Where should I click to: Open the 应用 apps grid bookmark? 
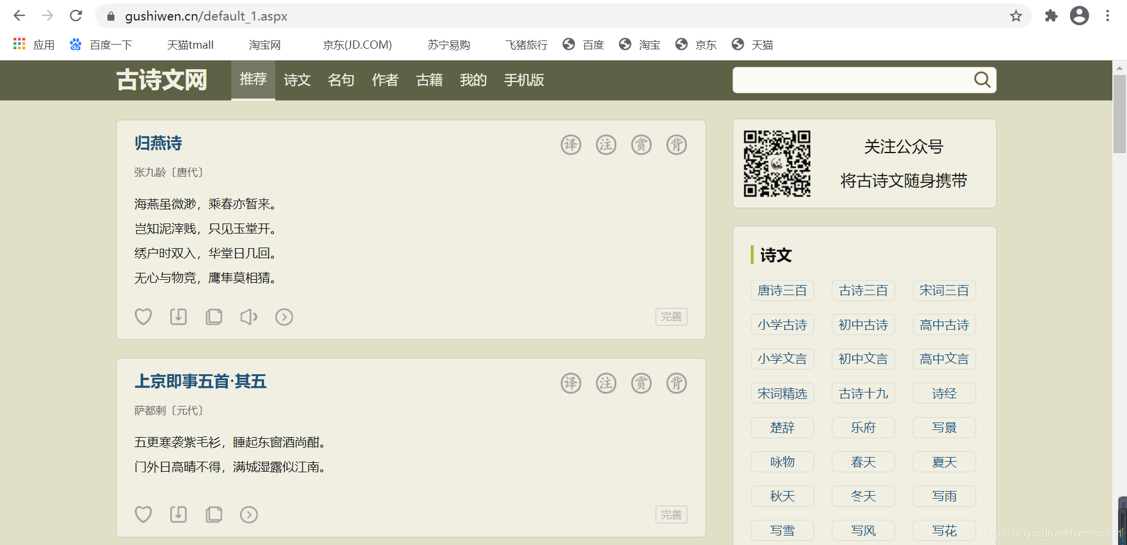click(x=33, y=45)
